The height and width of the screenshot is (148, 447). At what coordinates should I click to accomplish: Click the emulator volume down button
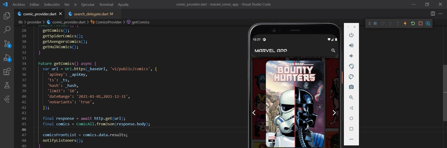351,56
